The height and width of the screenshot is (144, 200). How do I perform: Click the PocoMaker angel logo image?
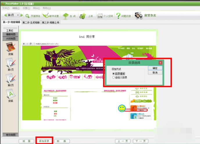[x=63, y=58]
